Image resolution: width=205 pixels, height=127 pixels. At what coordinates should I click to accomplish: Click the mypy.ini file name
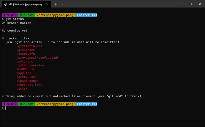coord(24,73)
